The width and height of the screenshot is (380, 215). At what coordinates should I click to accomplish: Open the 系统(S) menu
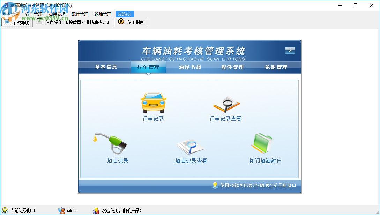(x=125, y=14)
